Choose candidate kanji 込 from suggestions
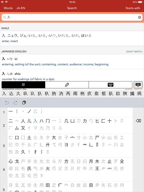The height and width of the screenshot is (192, 144). click(x=11, y=94)
